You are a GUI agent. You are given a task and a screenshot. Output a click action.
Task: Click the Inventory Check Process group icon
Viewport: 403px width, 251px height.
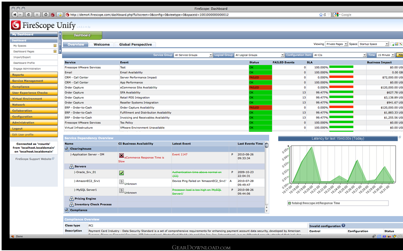point(72,204)
